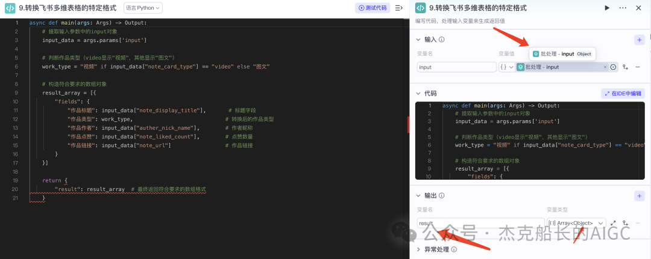The width and height of the screenshot is (651, 259).
Task: Click IDE line 9 result_array definition
Action: pos(69,93)
